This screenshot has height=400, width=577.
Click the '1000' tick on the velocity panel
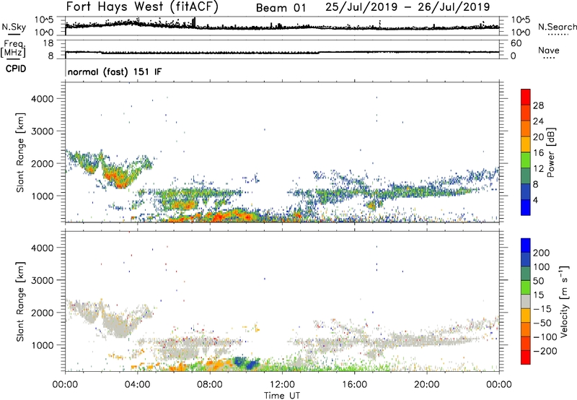click(x=43, y=345)
